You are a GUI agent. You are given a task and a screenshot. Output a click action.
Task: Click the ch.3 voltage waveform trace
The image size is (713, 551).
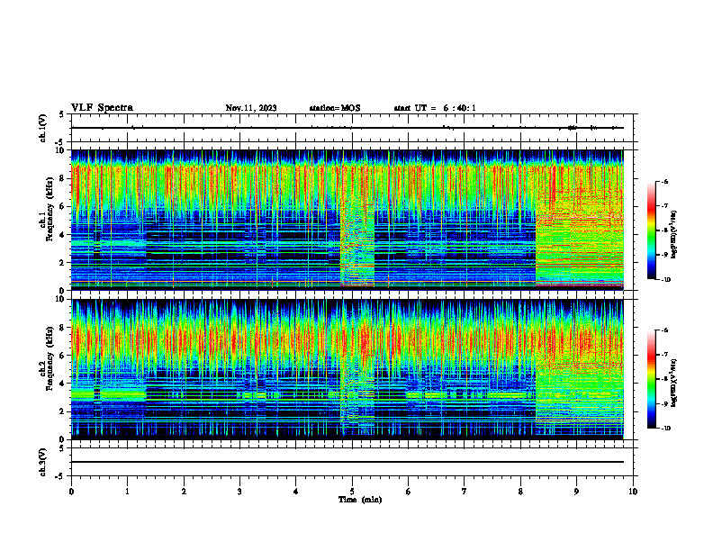[347, 462]
